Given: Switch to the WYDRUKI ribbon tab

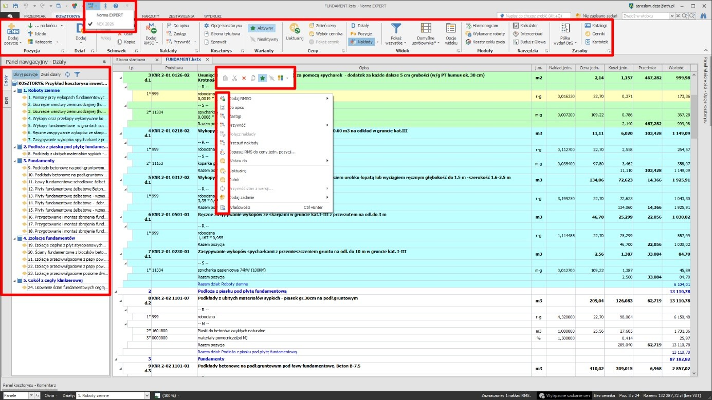Looking at the screenshot, I should click(x=213, y=16).
